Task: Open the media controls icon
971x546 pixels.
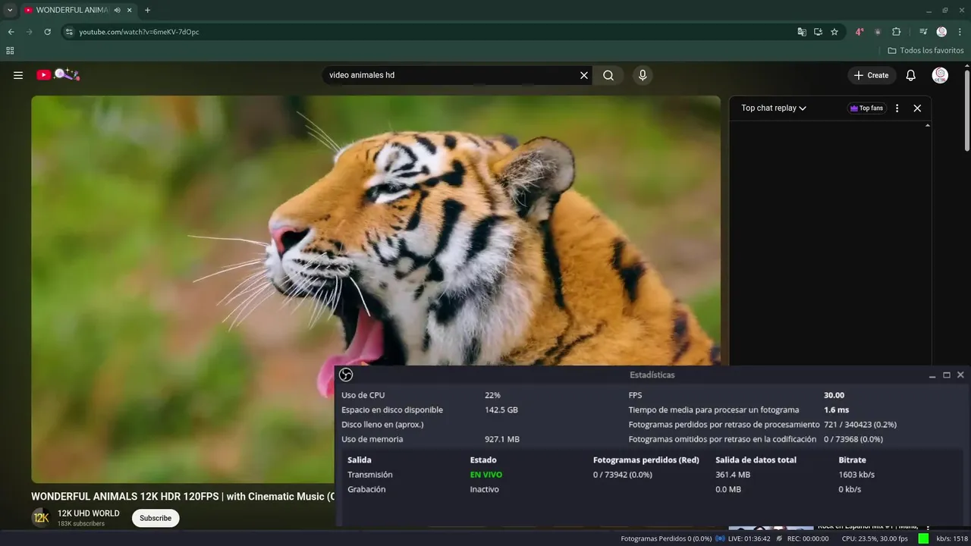Action: (923, 32)
